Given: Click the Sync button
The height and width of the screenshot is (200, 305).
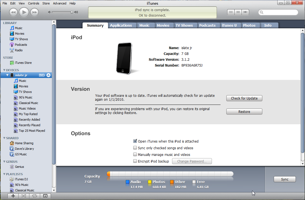Looking at the screenshot, I should 285,179.
